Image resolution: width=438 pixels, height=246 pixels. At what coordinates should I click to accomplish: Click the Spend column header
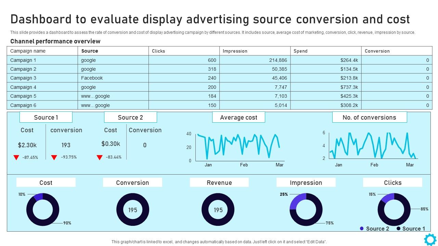326,51
